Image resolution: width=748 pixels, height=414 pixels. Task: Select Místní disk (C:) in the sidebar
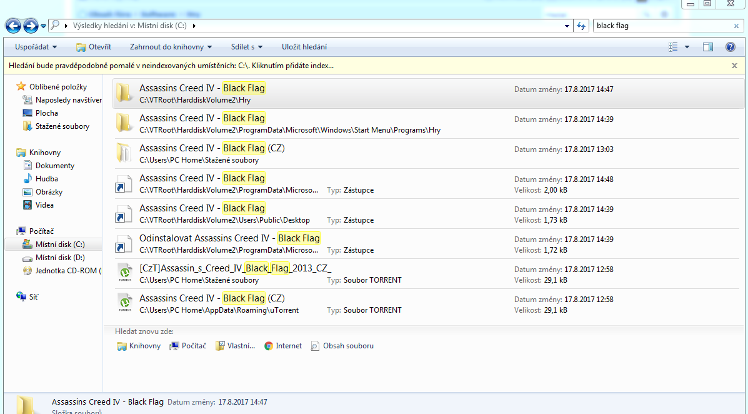[53, 244]
